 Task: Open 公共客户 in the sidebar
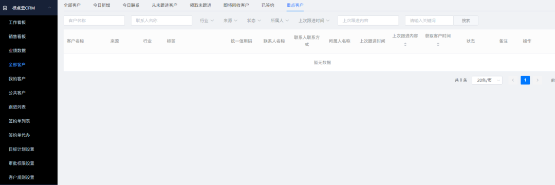[17, 92]
